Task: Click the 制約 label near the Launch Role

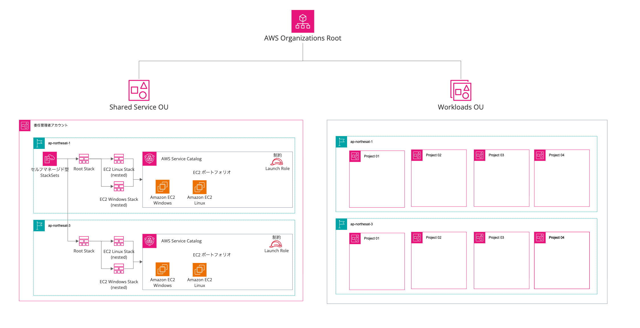Action: [277, 155]
